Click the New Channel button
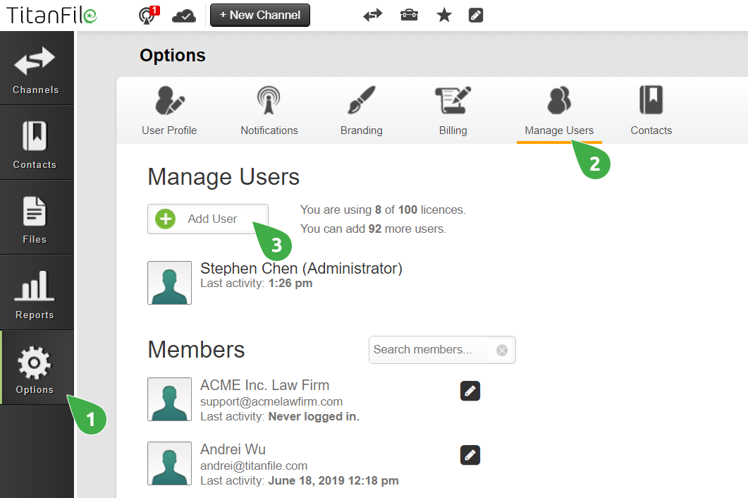Screen dimensions: 748x498 tap(259, 14)
